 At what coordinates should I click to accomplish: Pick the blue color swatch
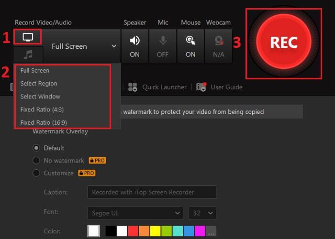tap(189, 231)
